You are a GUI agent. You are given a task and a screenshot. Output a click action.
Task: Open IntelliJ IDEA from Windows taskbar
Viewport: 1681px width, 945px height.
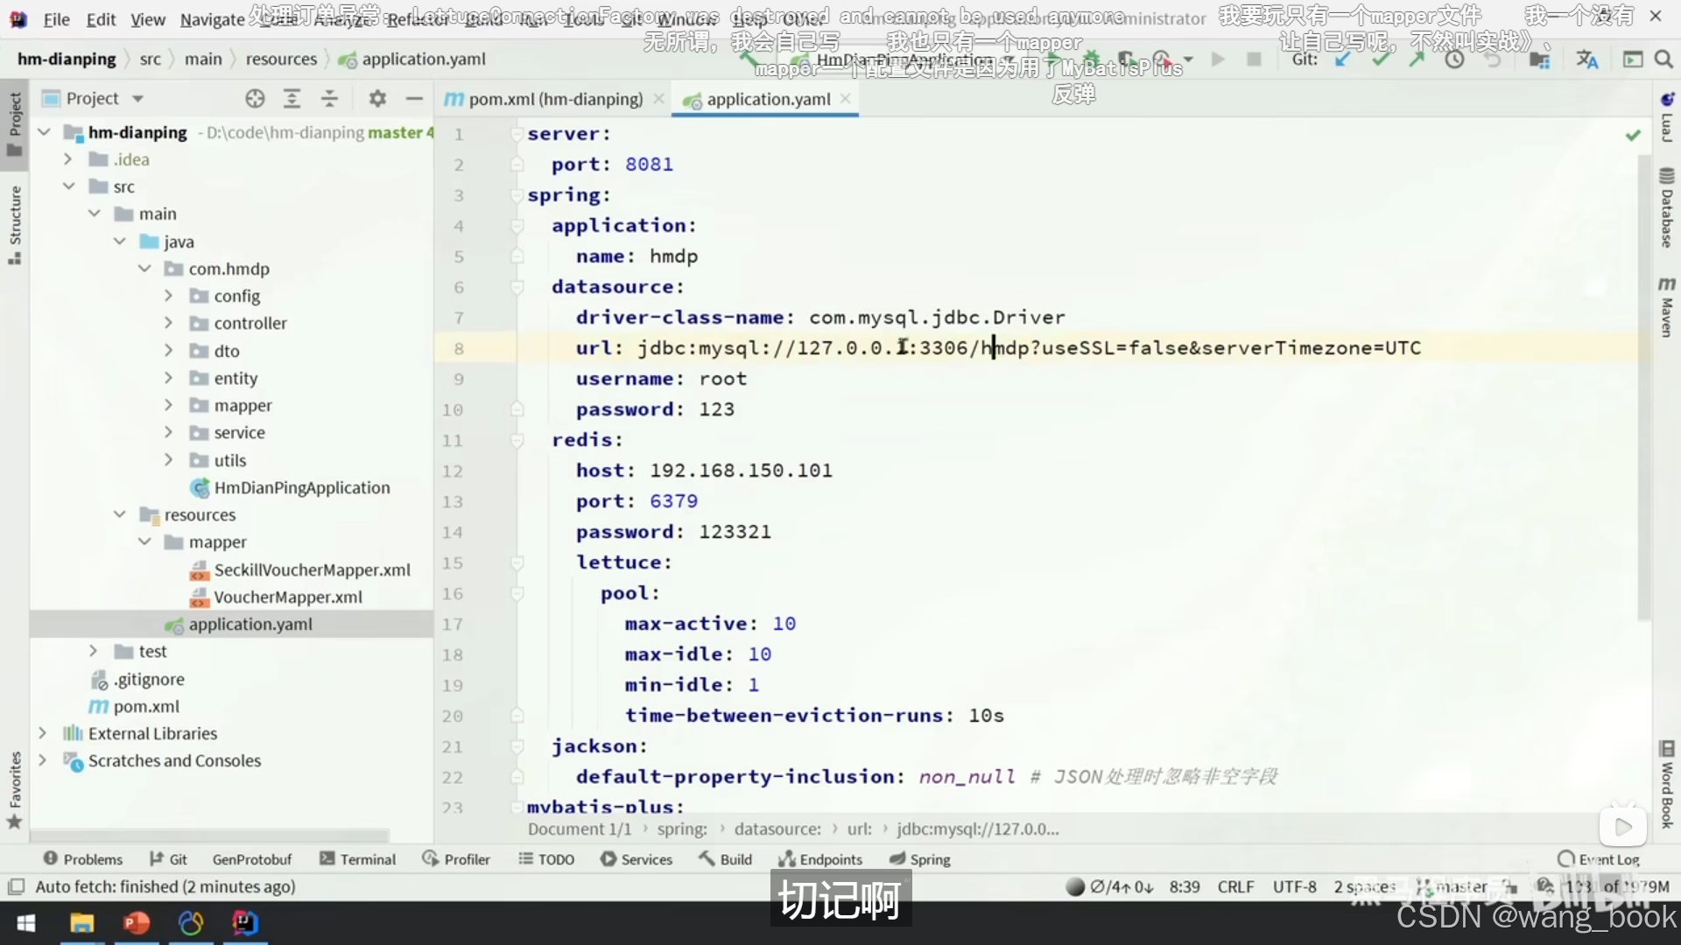[244, 923]
